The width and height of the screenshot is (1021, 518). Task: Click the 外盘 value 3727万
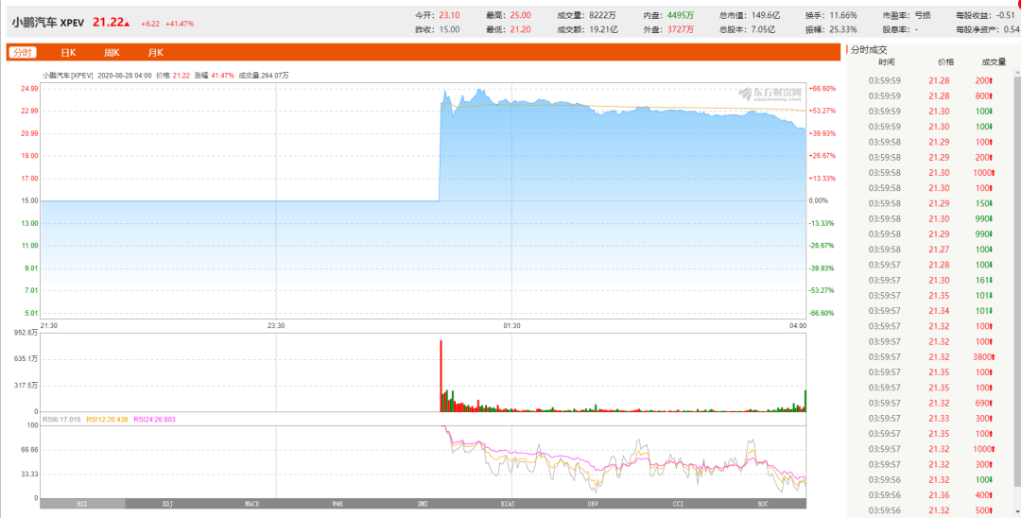point(681,29)
